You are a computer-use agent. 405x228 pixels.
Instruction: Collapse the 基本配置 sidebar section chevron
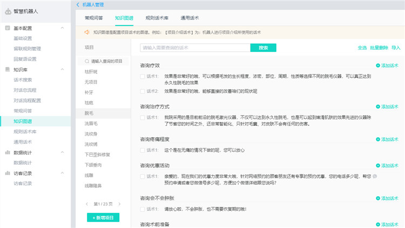tap(62, 28)
